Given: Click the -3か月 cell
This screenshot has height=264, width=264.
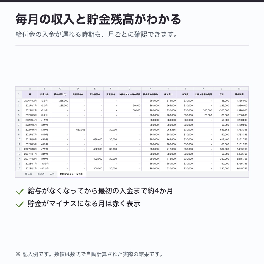Looking at the screenshot, I should pyautogui.click(x=44, y=101).
